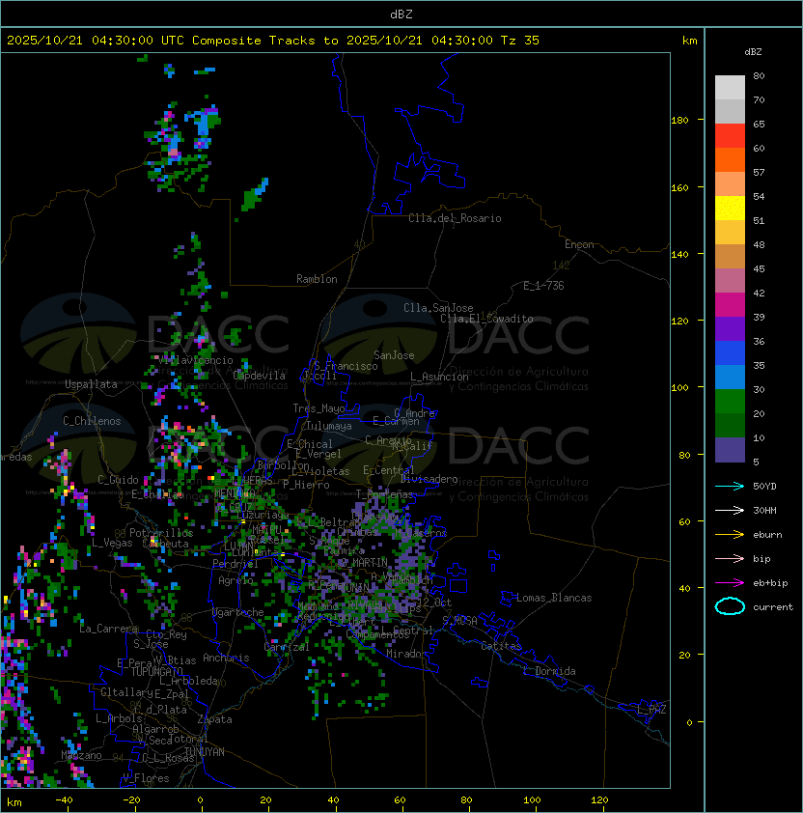Select the bright green 30 dBZ swatch

point(730,402)
